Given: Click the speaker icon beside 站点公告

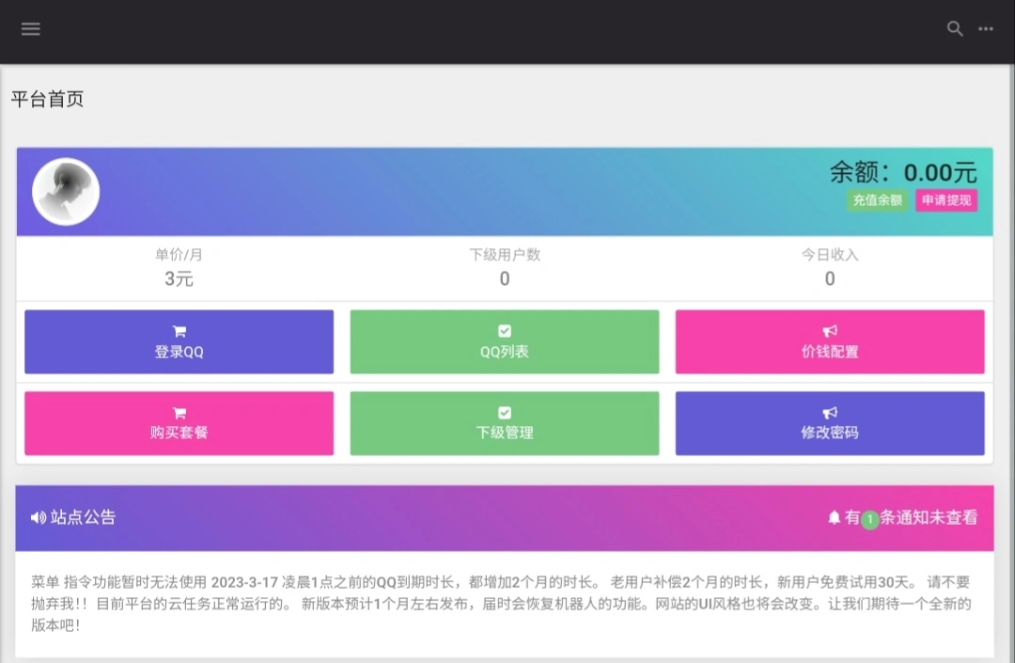Looking at the screenshot, I should [36, 517].
